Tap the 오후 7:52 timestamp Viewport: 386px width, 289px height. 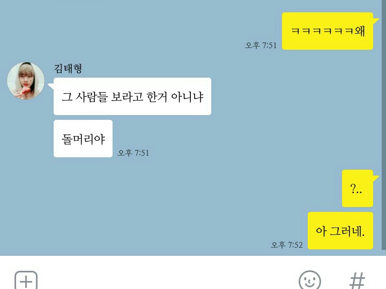click(x=287, y=245)
